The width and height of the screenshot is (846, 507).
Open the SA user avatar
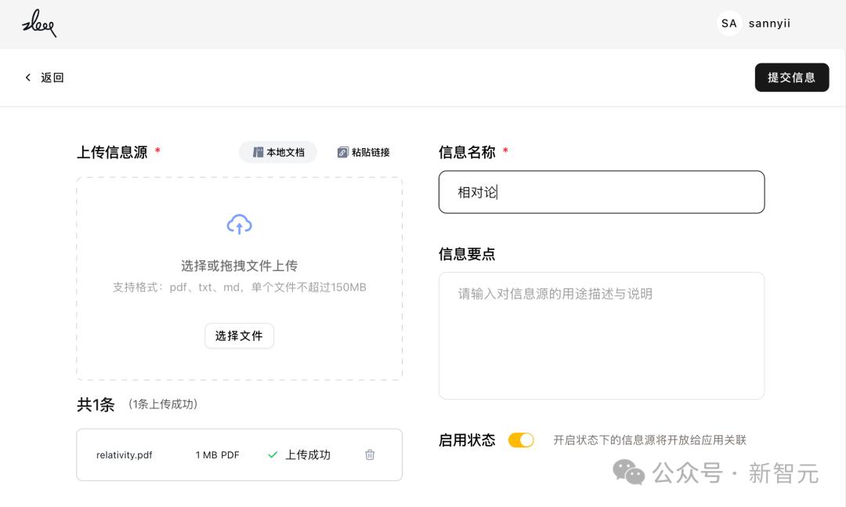[728, 24]
